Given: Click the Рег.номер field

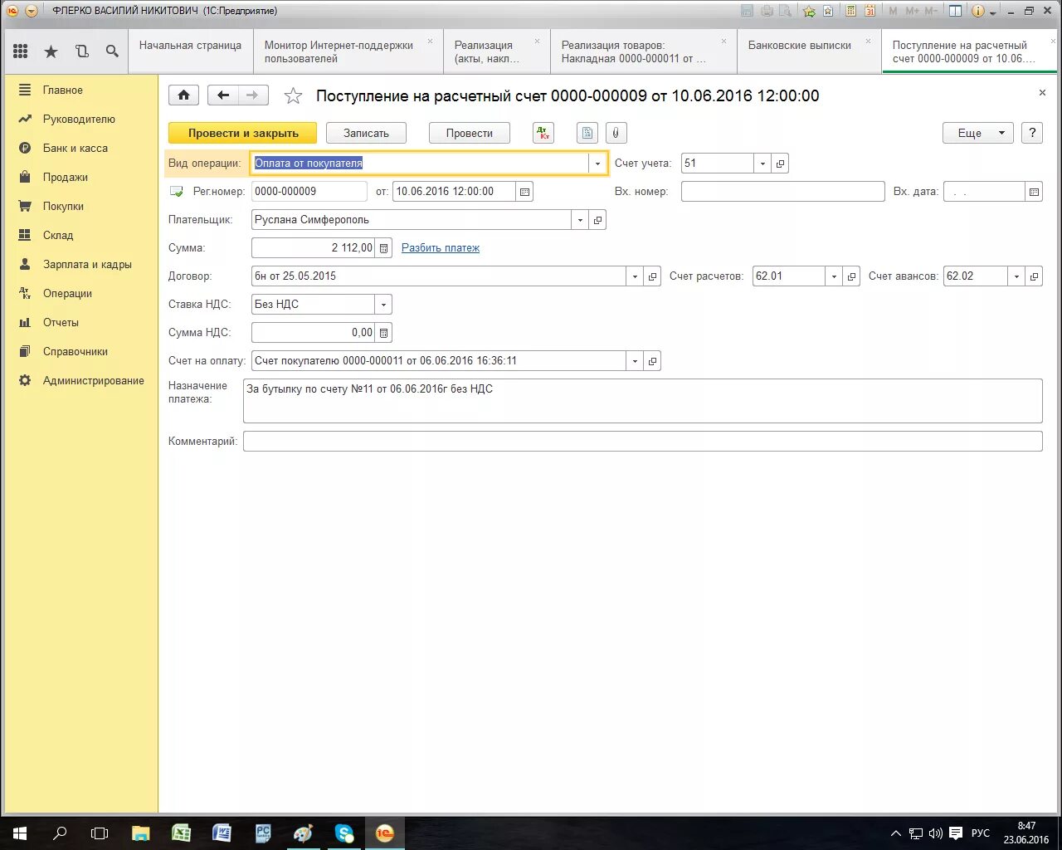Looking at the screenshot, I should click(x=309, y=192).
